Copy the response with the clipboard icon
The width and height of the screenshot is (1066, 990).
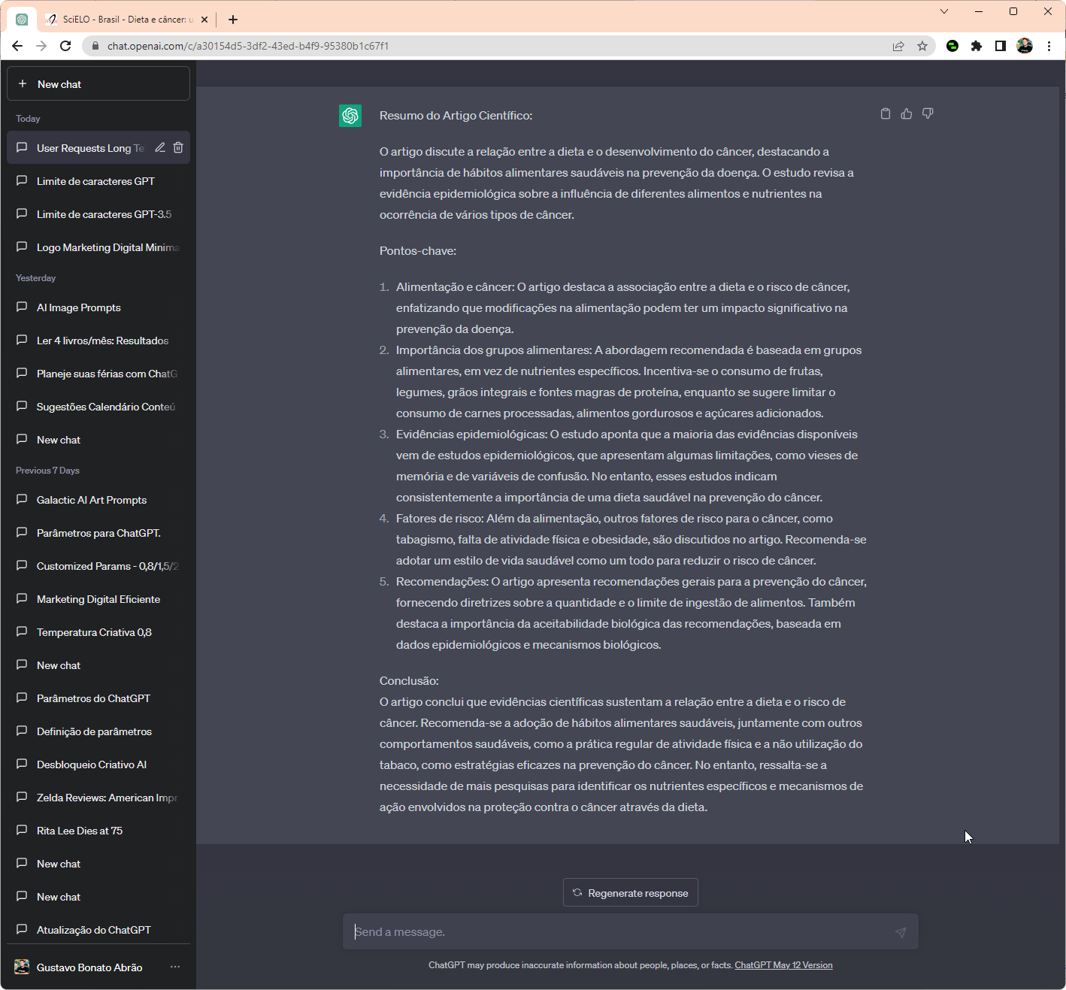tap(886, 114)
